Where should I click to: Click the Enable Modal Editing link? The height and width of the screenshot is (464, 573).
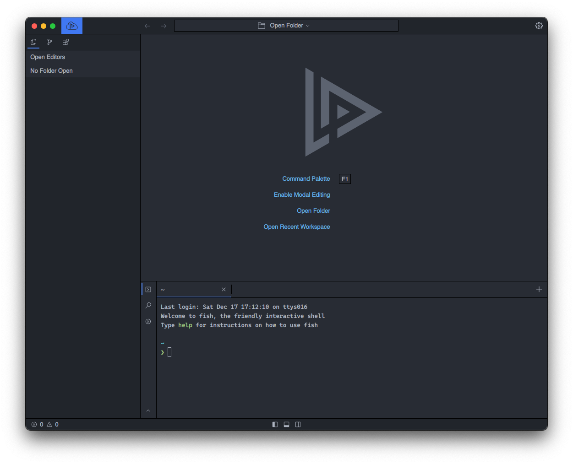[x=302, y=195]
